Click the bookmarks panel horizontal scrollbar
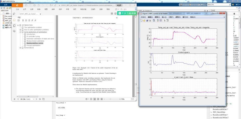The image size is (241, 119). (x=28, y=96)
